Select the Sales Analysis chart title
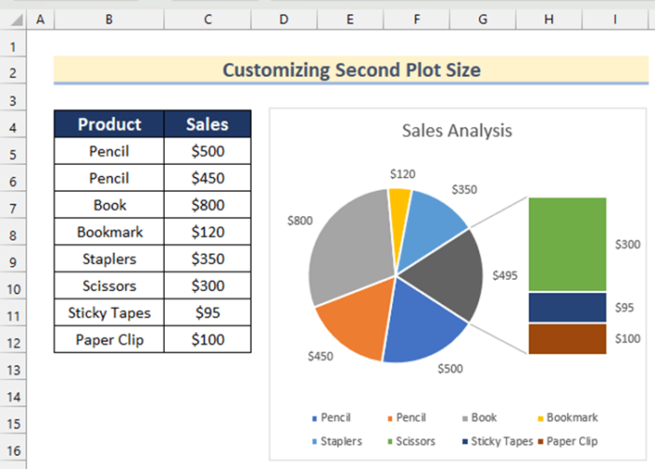This screenshot has height=469, width=655. click(x=457, y=130)
